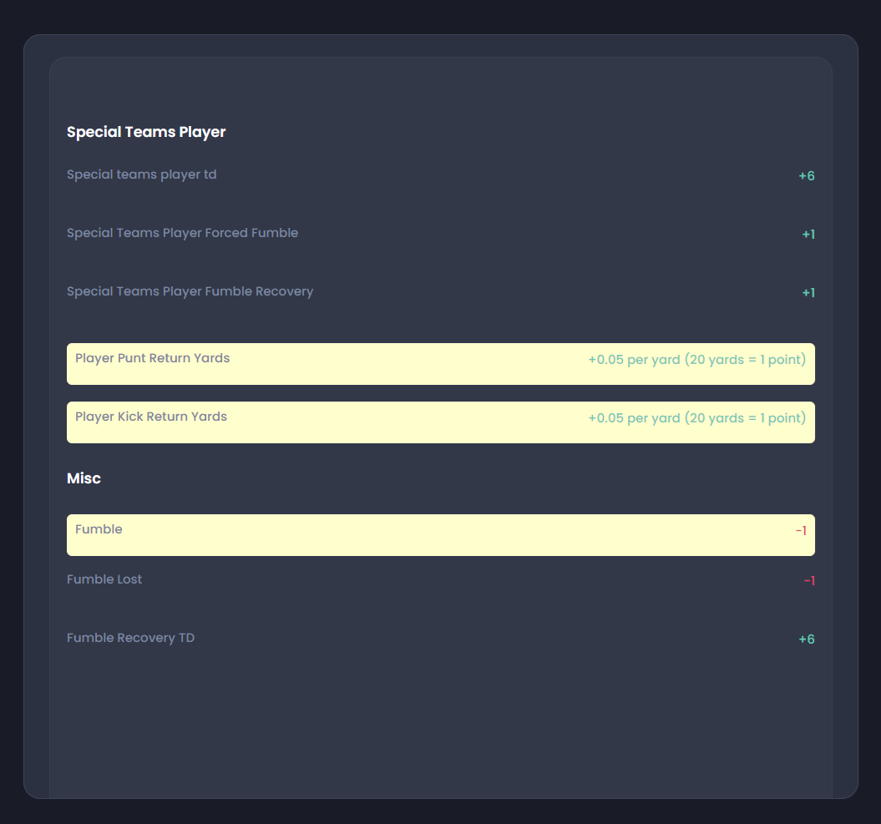Click the +6 value for Fumble Recovery TD
Image resolution: width=881 pixels, height=824 pixels.
point(806,639)
